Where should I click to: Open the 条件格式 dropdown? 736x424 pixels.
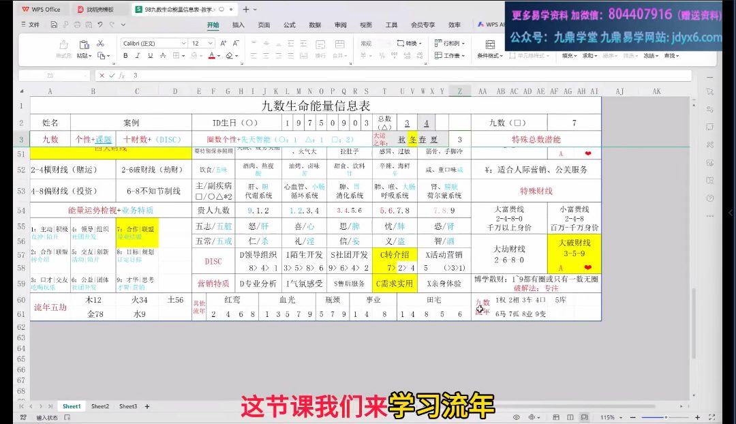coord(490,56)
